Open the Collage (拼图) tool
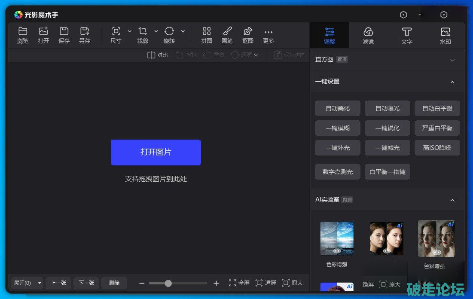The width and height of the screenshot is (473, 299). point(207,31)
